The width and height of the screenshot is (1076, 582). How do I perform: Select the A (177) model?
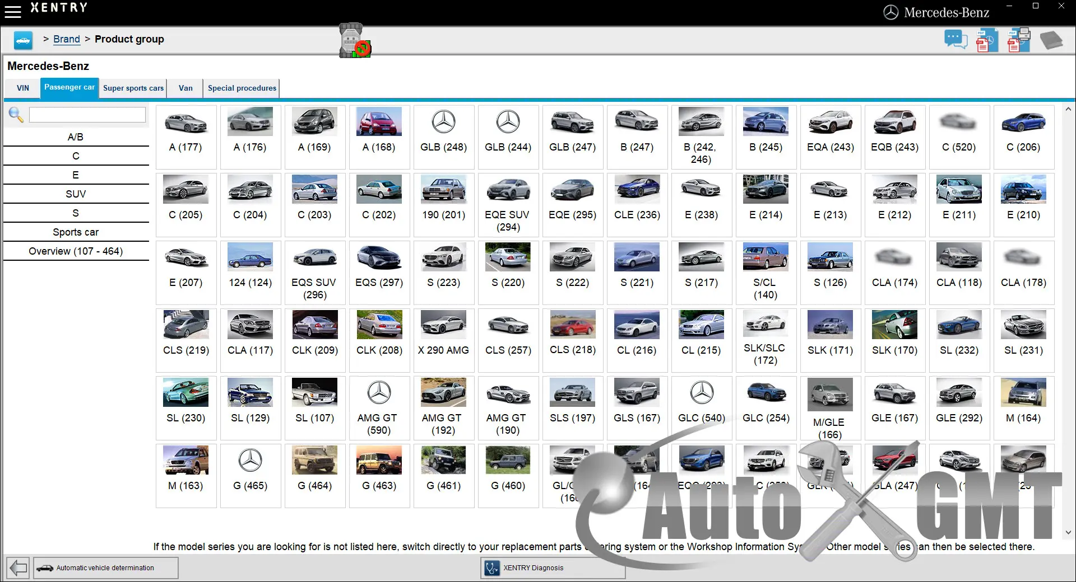186,137
